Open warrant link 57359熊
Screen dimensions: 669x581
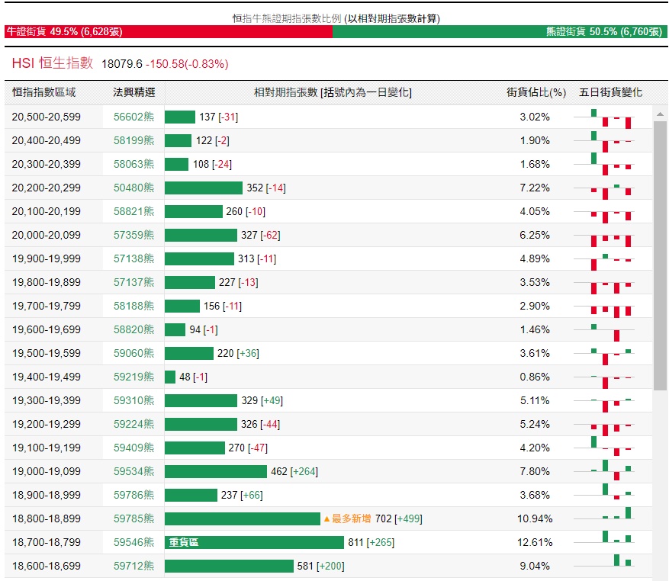point(133,235)
